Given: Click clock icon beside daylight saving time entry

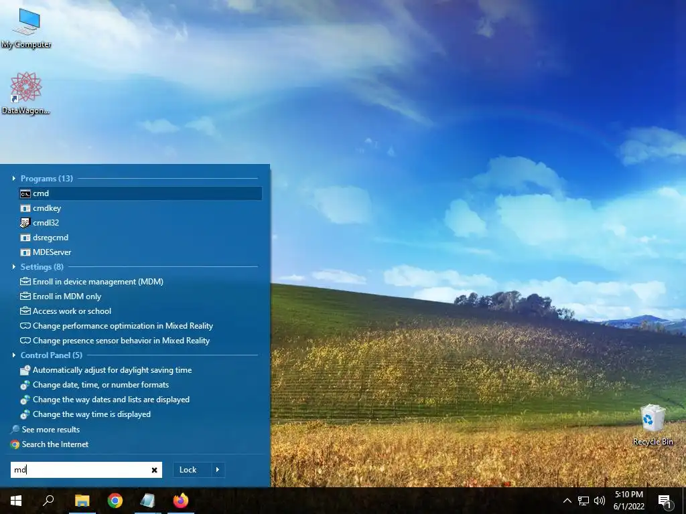Looking at the screenshot, I should [x=25, y=370].
